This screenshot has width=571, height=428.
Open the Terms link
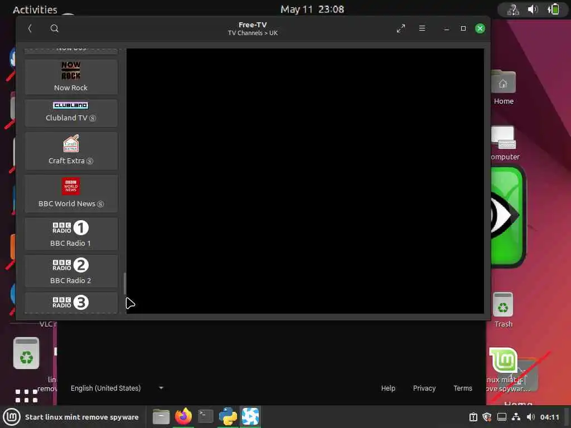coord(463,388)
